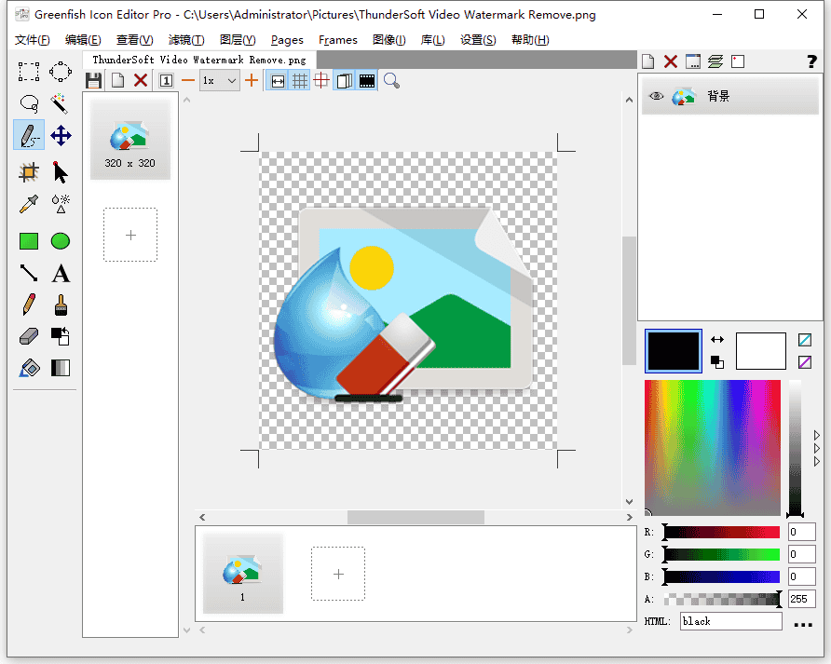Image resolution: width=831 pixels, height=664 pixels.
Task: Toggle the pages panel display
Action: (x=344, y=80)
